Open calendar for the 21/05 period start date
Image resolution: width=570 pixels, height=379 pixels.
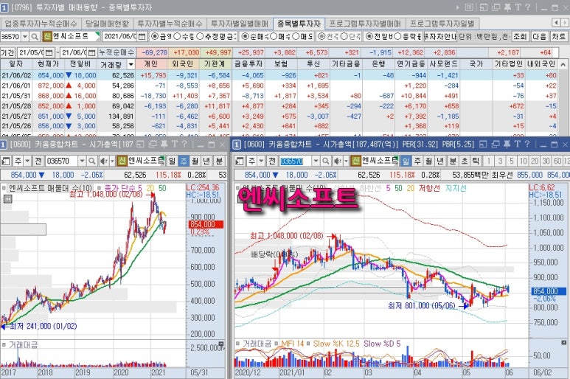coord(49,53)
